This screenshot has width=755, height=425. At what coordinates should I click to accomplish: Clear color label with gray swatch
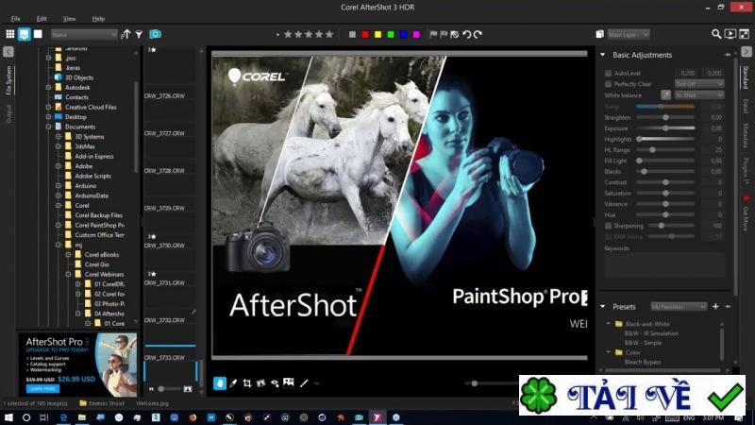(x=352, y=34)
